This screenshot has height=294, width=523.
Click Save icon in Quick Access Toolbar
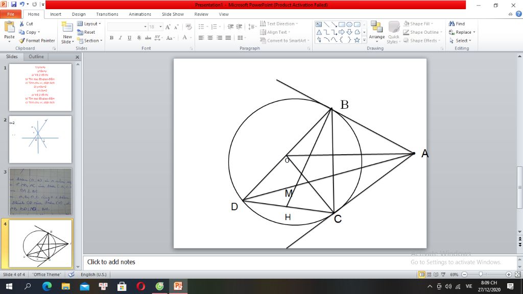point(14,4)
